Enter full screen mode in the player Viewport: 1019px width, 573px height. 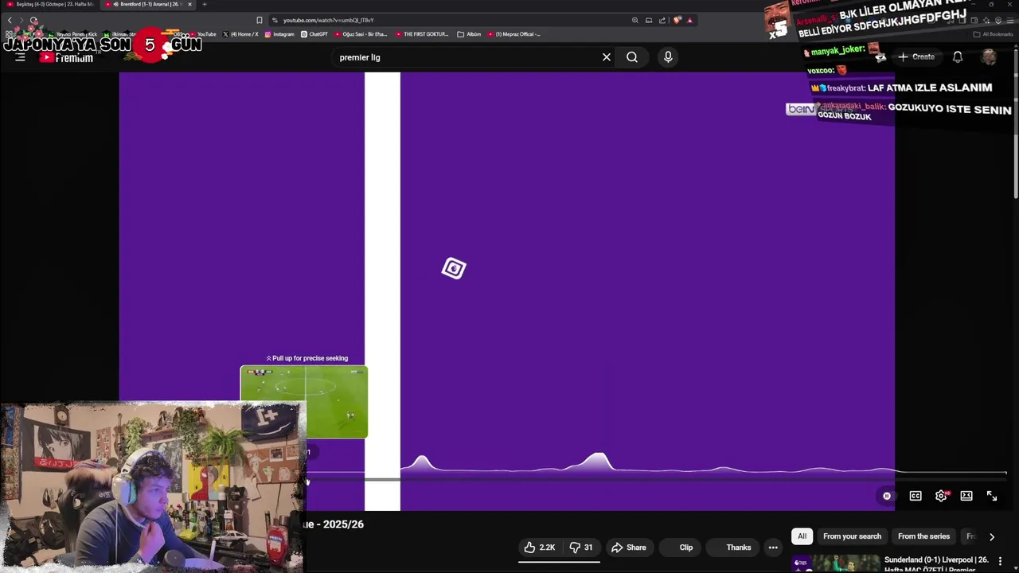[992, 496]
